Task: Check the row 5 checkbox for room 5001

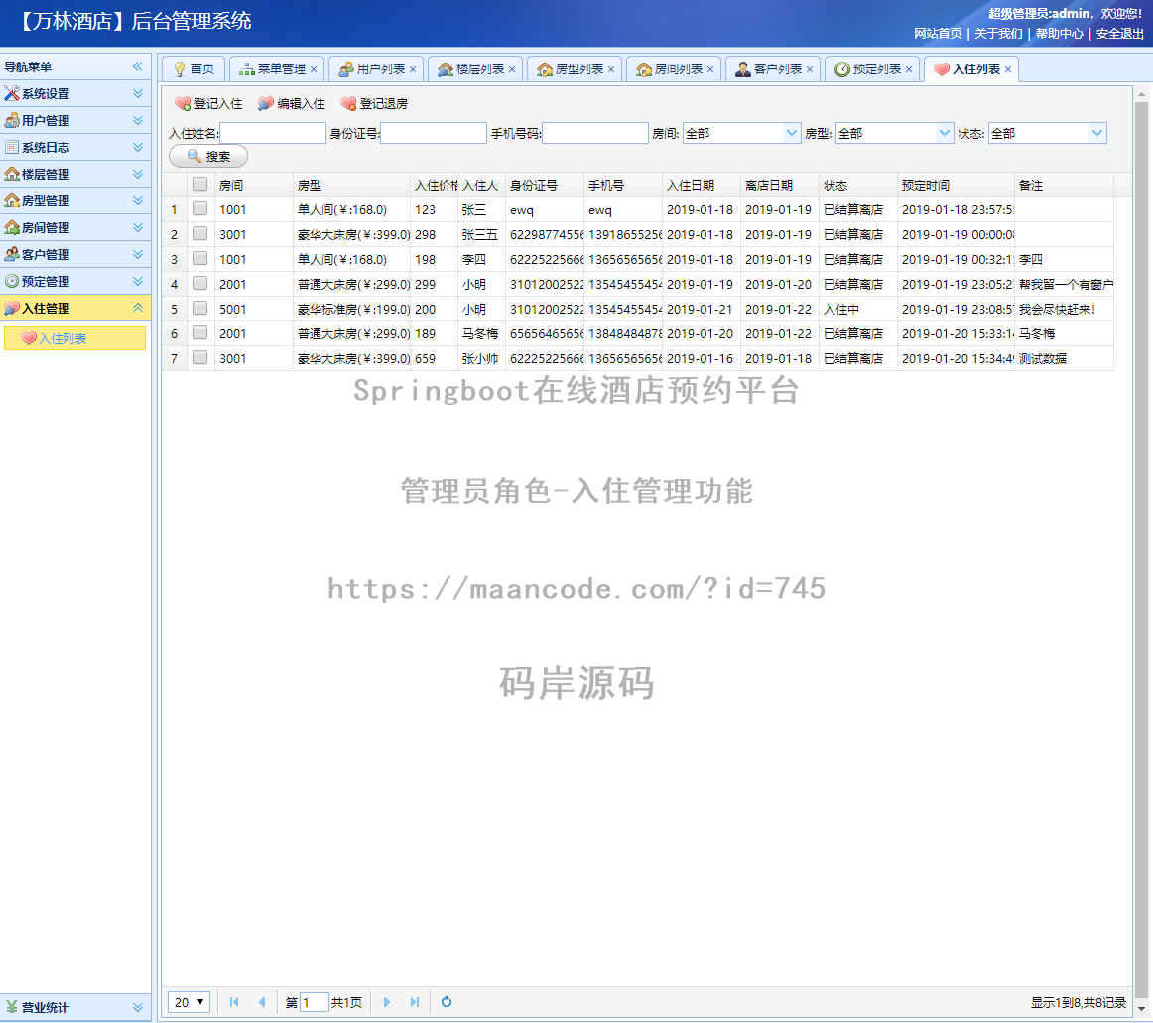Action: click(200, 309)
